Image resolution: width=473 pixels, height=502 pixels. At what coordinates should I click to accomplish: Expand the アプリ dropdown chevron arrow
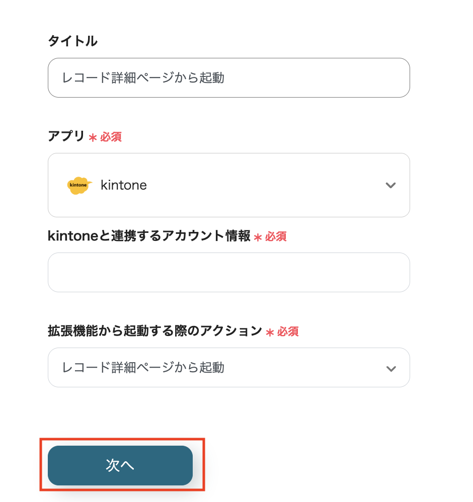390,185
